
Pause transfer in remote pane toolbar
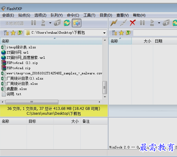(142, 23)
